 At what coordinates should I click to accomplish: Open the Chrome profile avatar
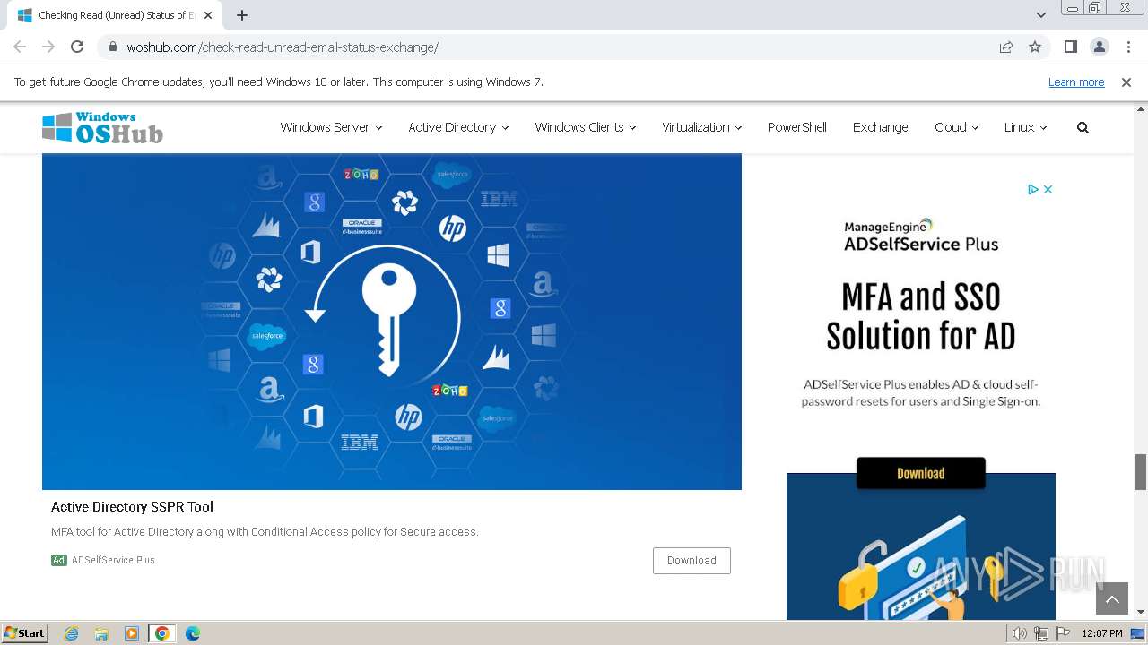[1099, 47]
